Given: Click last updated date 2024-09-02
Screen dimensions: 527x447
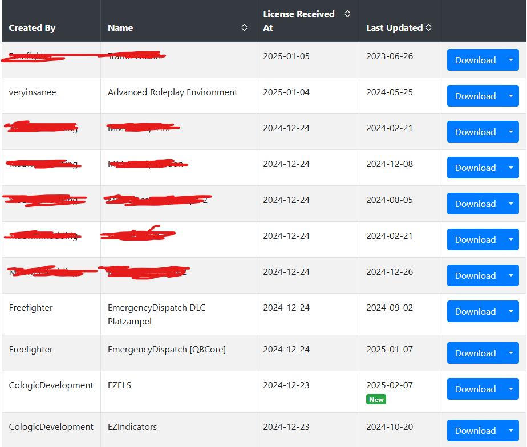Looking at the screenshot, I should (x=389, y=307).
